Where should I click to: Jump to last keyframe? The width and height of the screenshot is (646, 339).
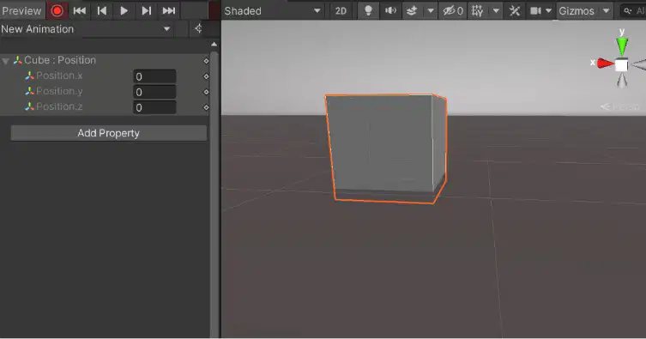[x=168, y=10]
